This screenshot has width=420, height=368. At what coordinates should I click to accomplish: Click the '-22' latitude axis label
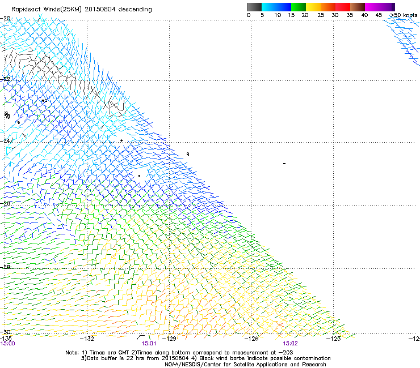coord(5,79)
